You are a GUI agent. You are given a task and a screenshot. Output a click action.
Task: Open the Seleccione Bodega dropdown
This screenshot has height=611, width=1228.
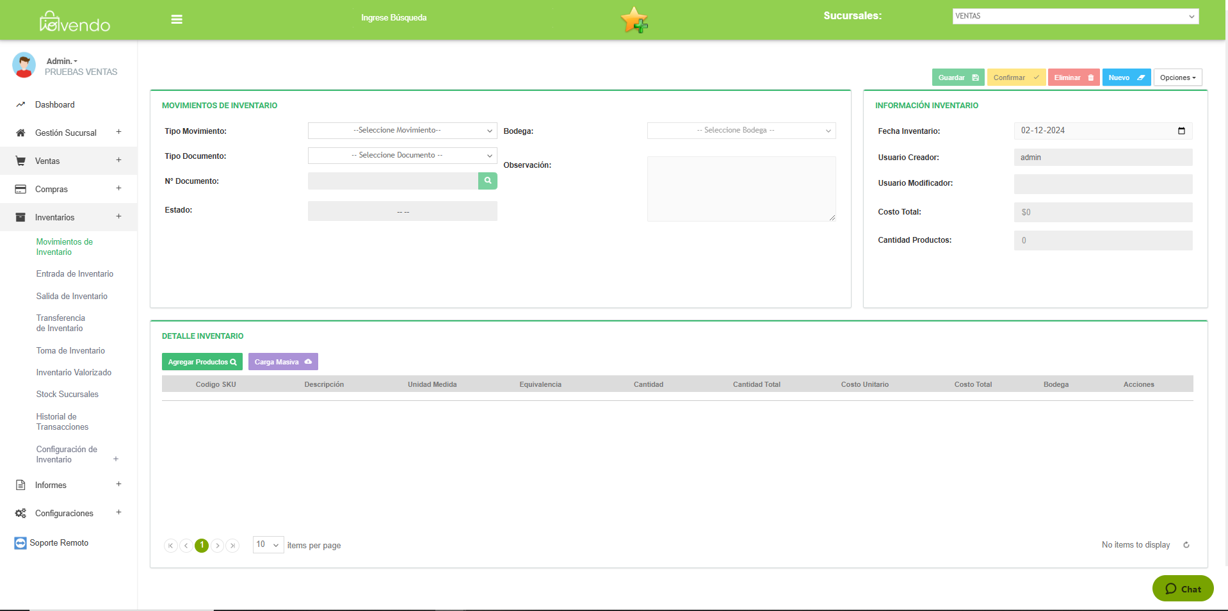pyautogui.click(x=741, y=131)
